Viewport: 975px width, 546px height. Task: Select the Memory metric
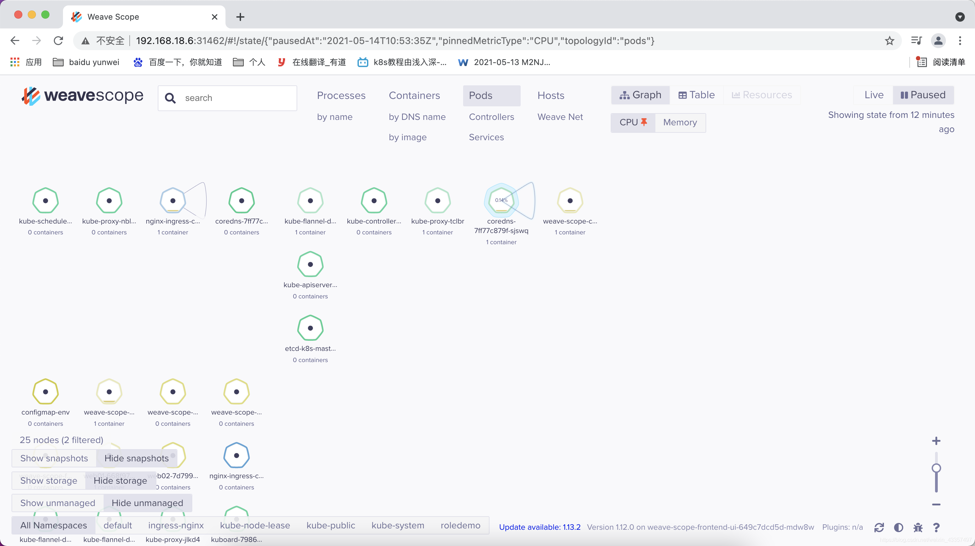point(680,122)
